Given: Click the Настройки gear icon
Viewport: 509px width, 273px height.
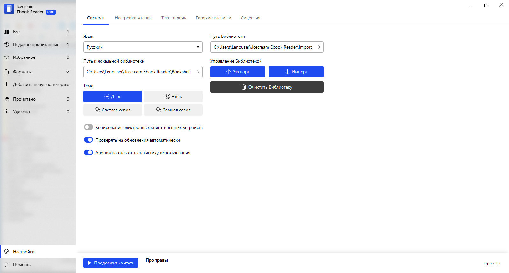Looking at the screenshot, I should (7, 252).
